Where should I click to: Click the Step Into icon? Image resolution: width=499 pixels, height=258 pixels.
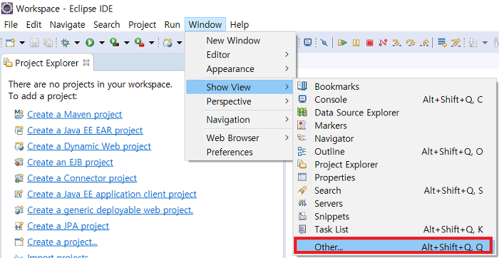[x=396, y=43]
